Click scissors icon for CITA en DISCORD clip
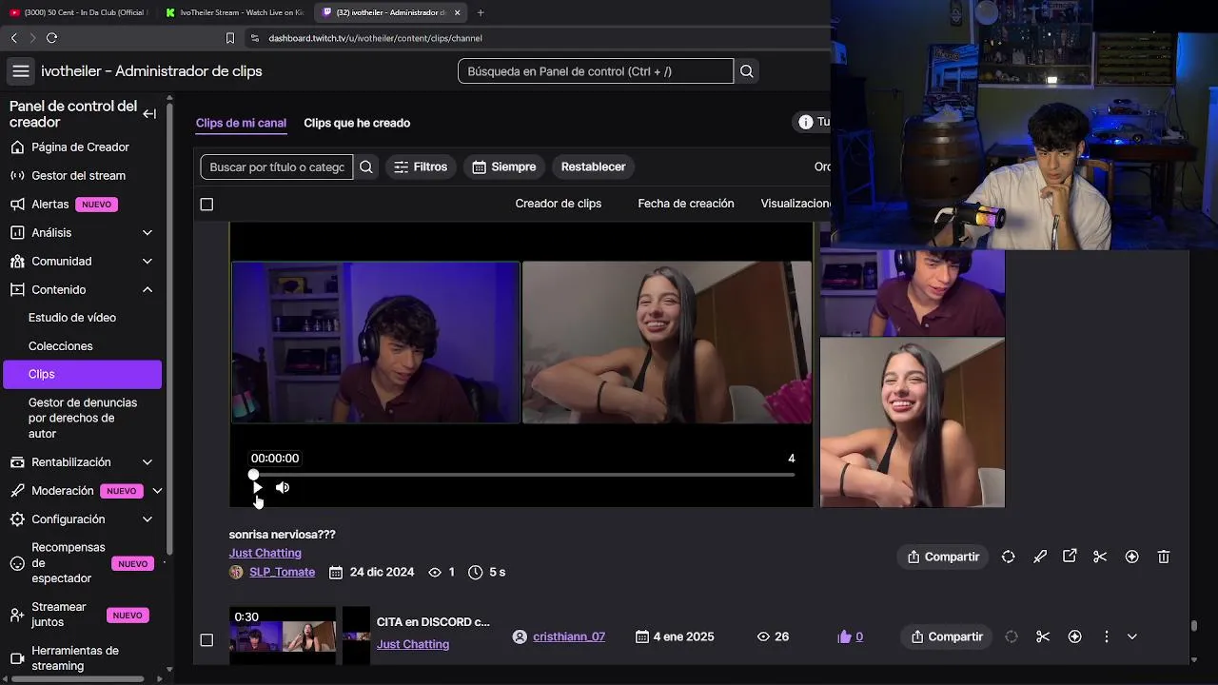The height and width of the screenshot is (685, 1218). (1043, 636)
